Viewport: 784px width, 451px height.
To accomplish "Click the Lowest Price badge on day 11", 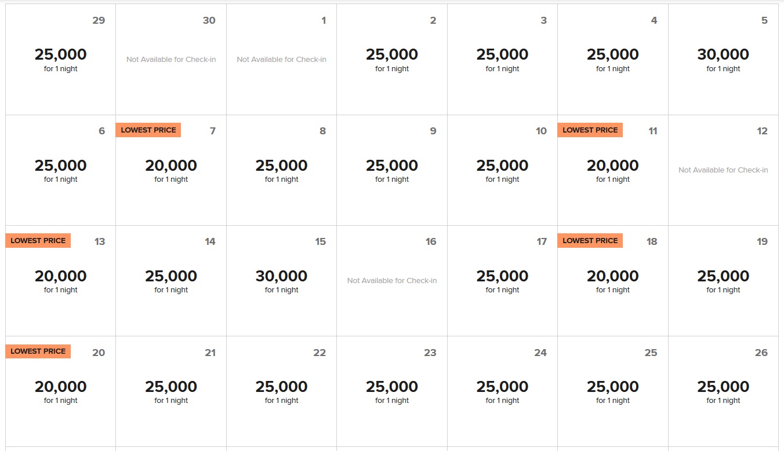I will (x=590, y=130).
